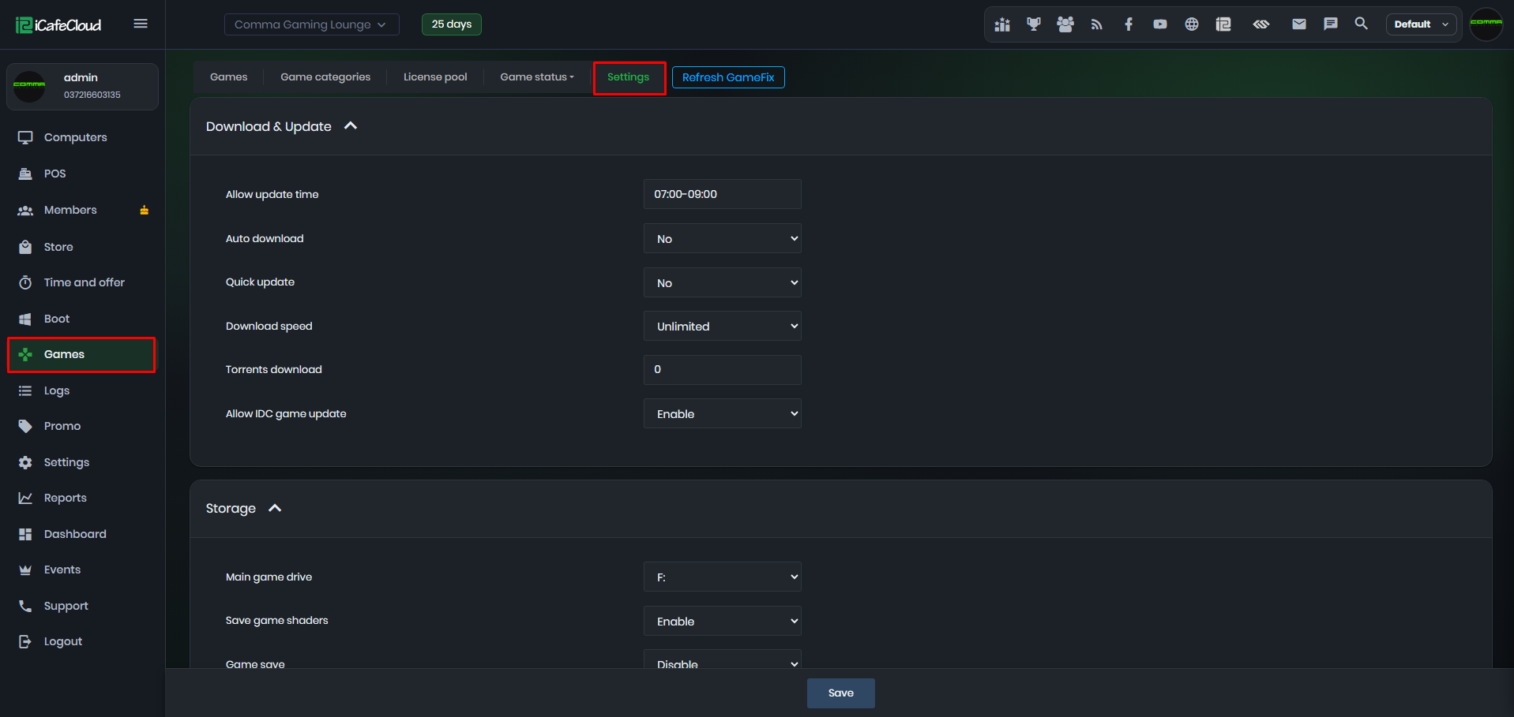Open Promo tag icon in sidebar
This screenshot has width=1514, height=717.
pyautogui.click(x=25, y=427)
